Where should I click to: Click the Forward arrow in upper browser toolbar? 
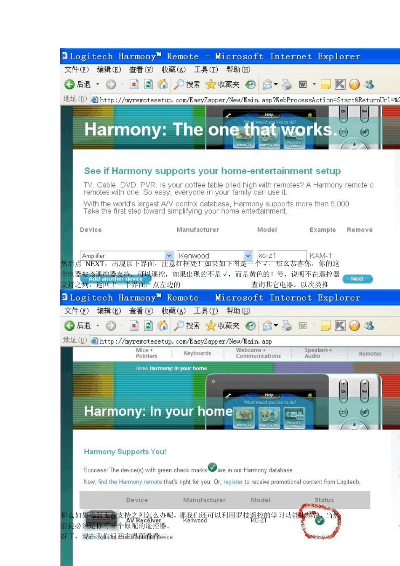[x=111, y=85]
